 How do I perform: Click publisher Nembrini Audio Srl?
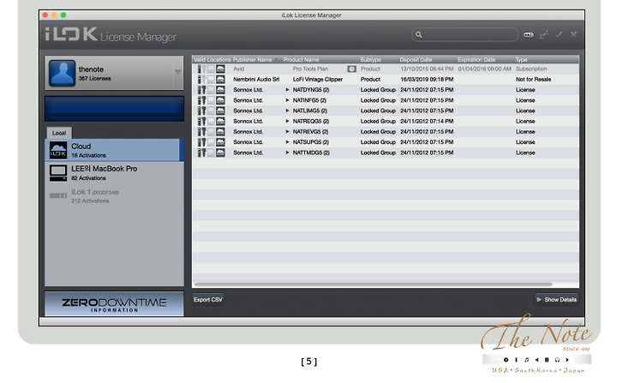[256, 79]
